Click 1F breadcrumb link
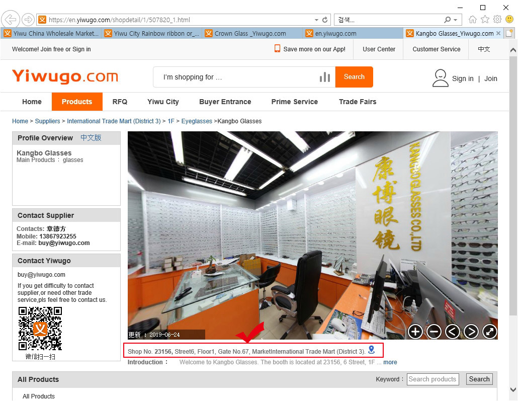The image size is (518, 401). [171, 121]
